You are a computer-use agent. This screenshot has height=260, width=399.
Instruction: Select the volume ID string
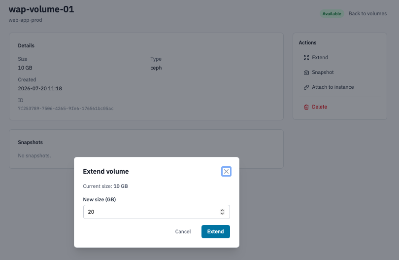tap(66, 109)
